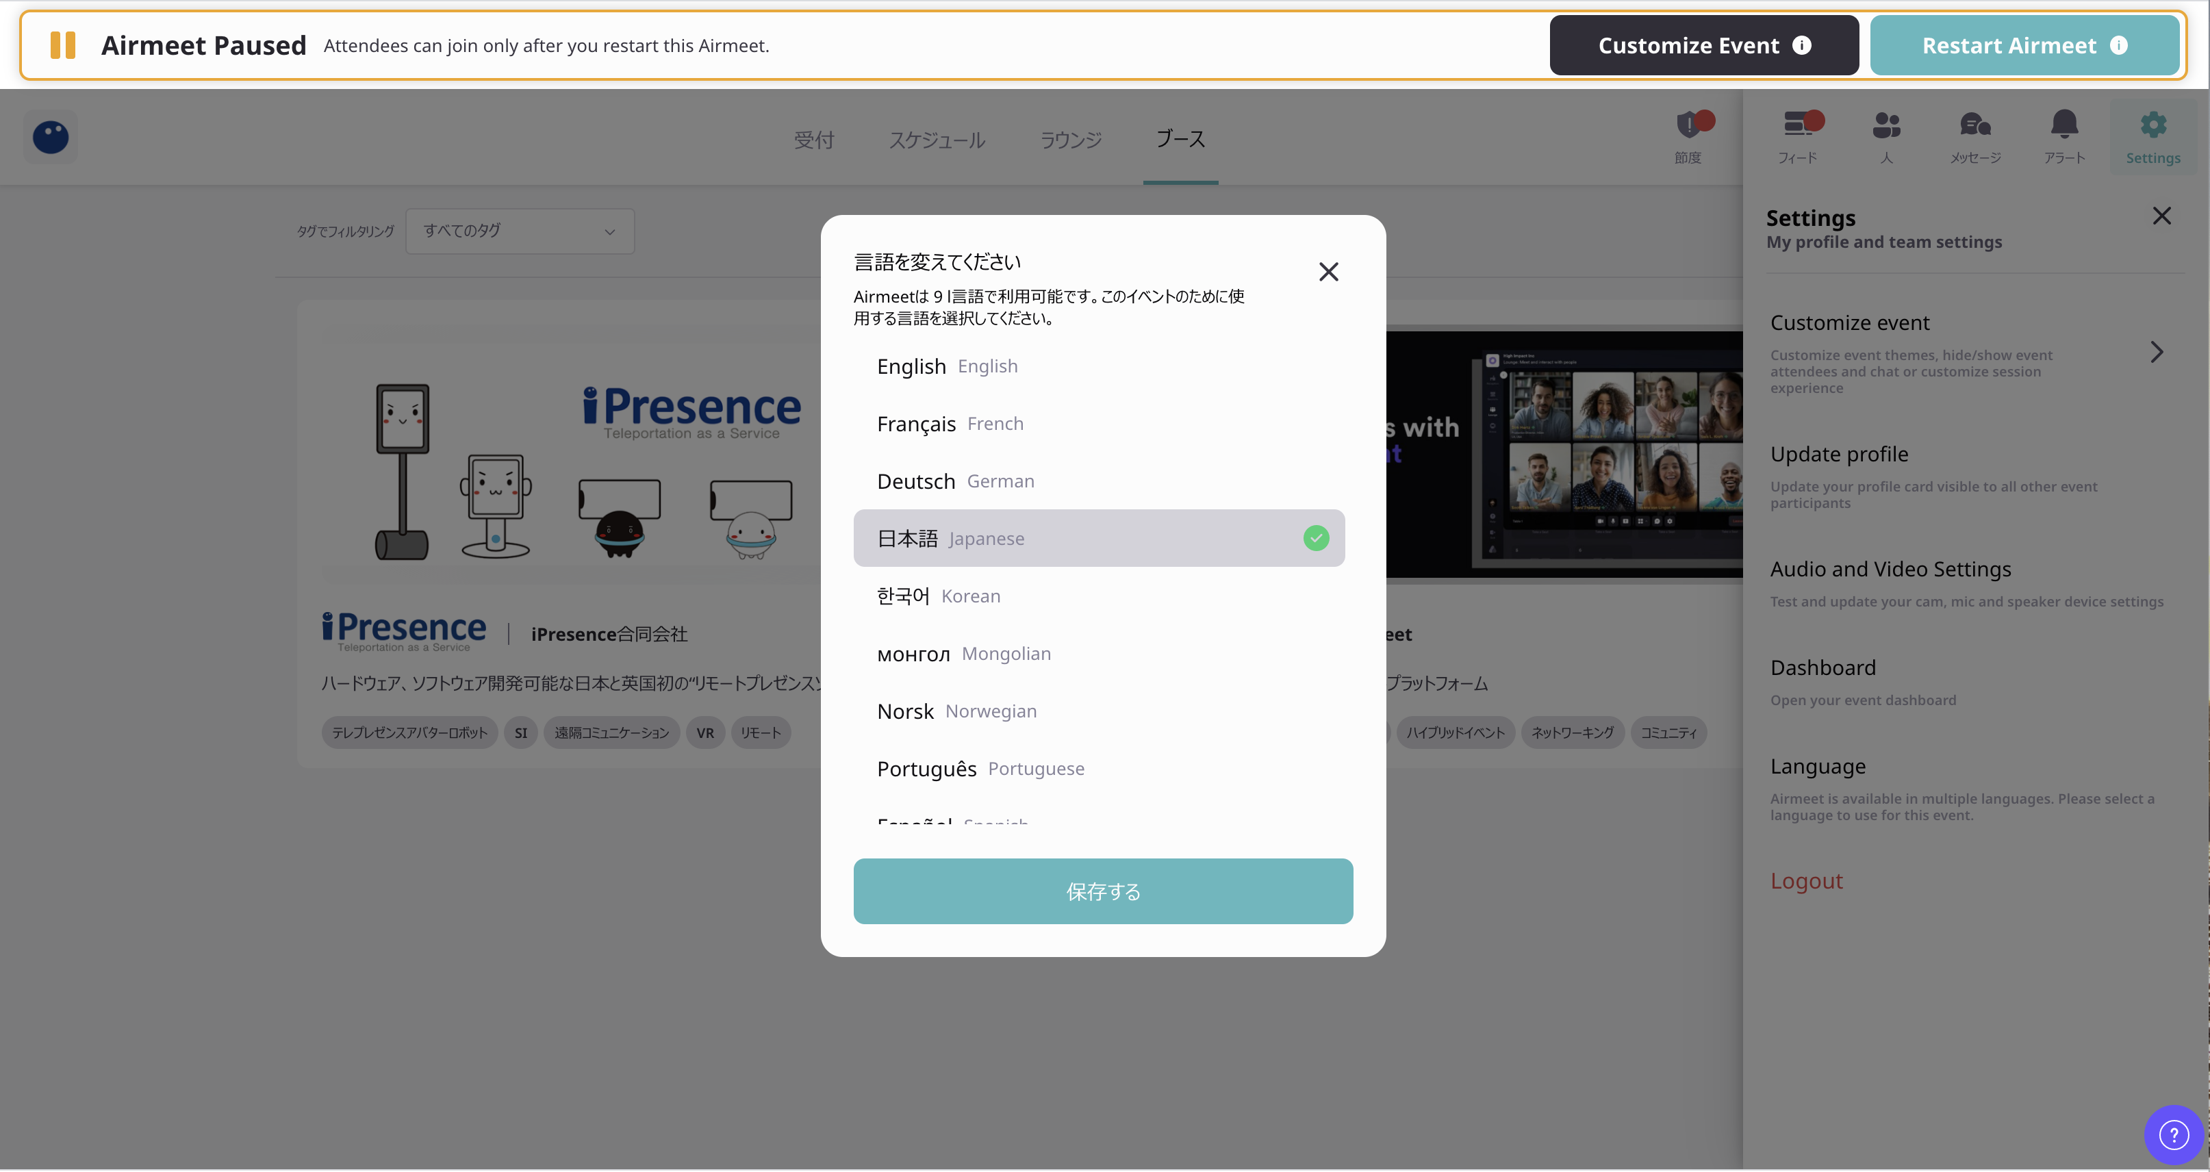Click the テレプレゼンスアバターロボット tag
This screenshot has height=1172, width=2210.
[410, 732]
